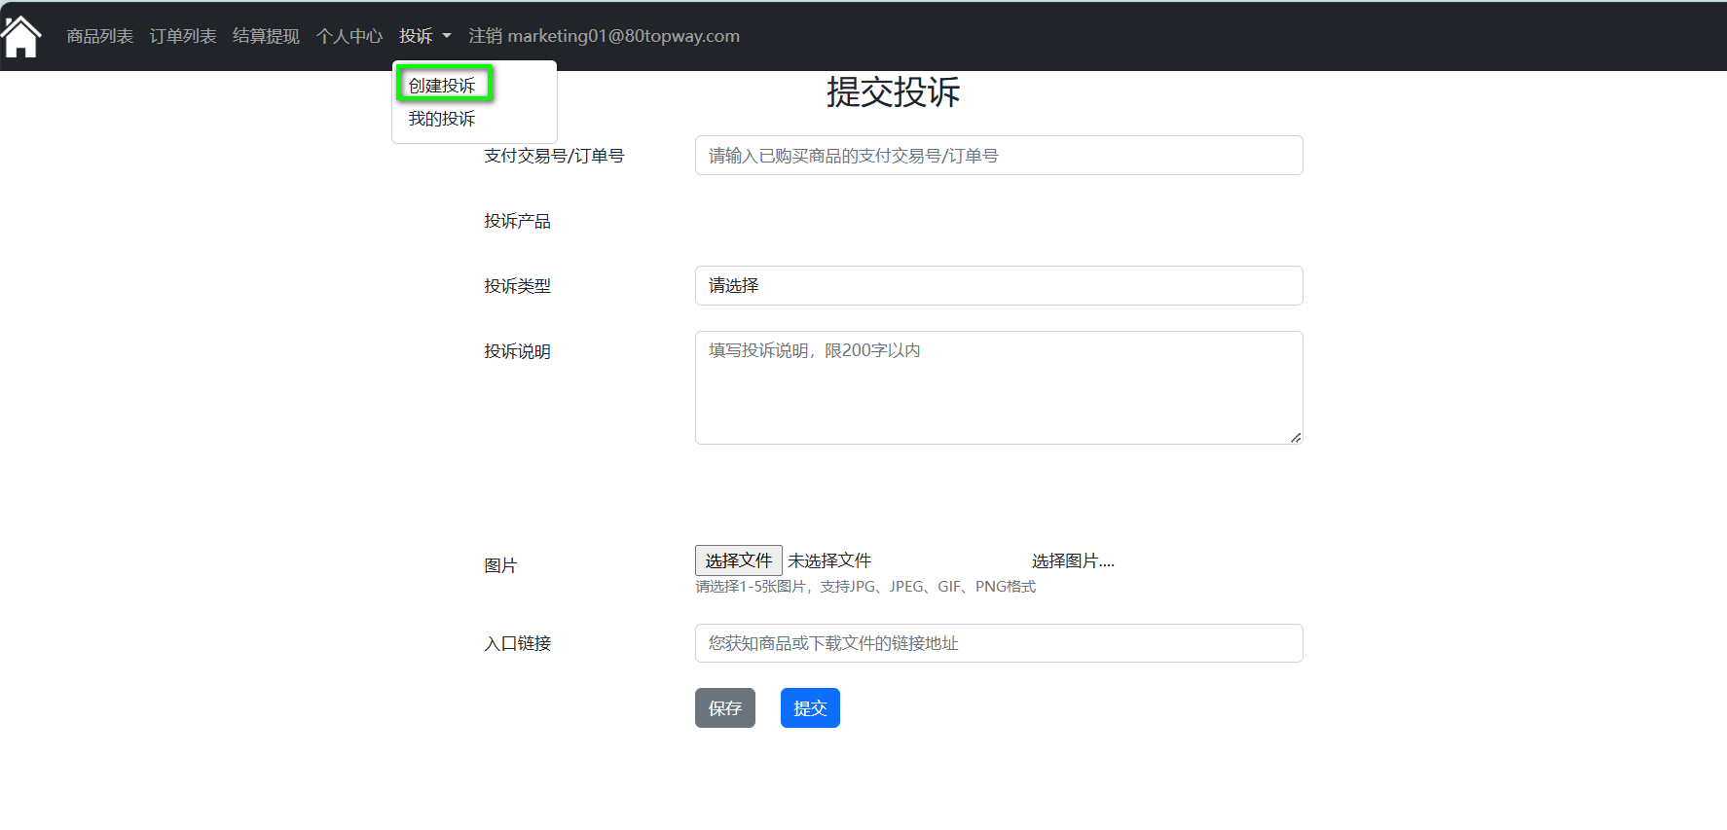Click the 投诉类型 field label
Screen dimensions: 1727x830
pyautogui.click(x=517, y=286)
